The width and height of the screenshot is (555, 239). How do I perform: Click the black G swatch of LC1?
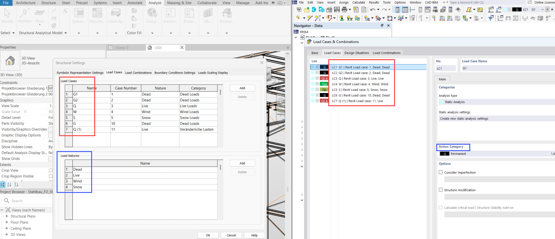click(x=324, y=67)
